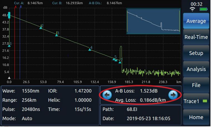
Task: Click the Path value 68.EI
Action: (x=132, y=109)
